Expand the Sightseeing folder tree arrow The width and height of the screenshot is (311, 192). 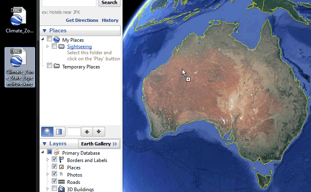[x=48, y=47]
